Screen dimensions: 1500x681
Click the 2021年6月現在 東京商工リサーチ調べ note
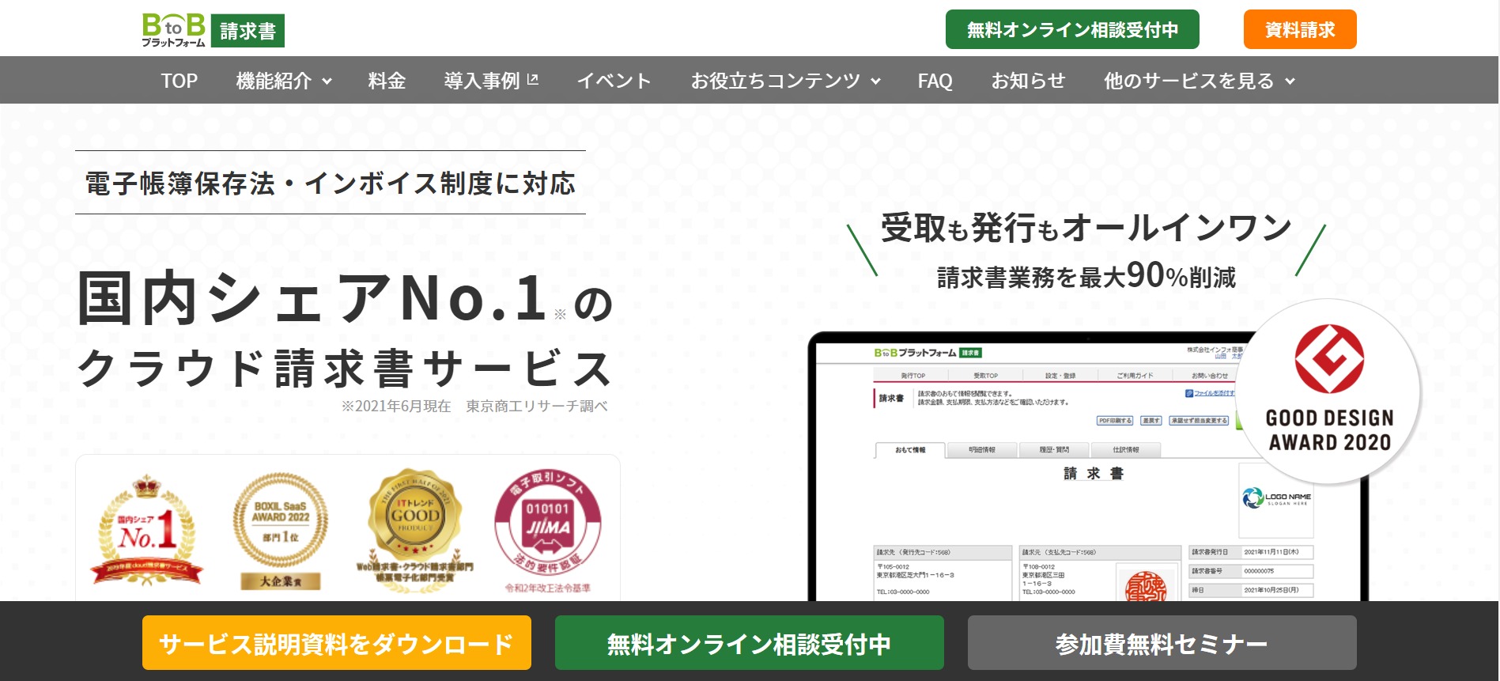[x=474, y=406]
